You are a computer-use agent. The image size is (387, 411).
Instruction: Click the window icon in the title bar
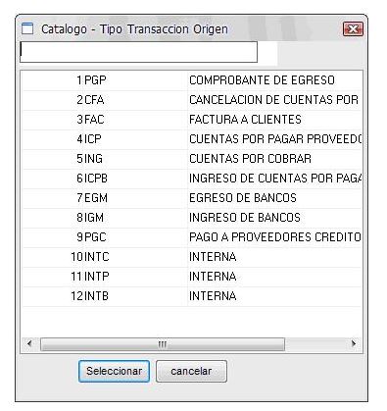(x=27, y=28)
